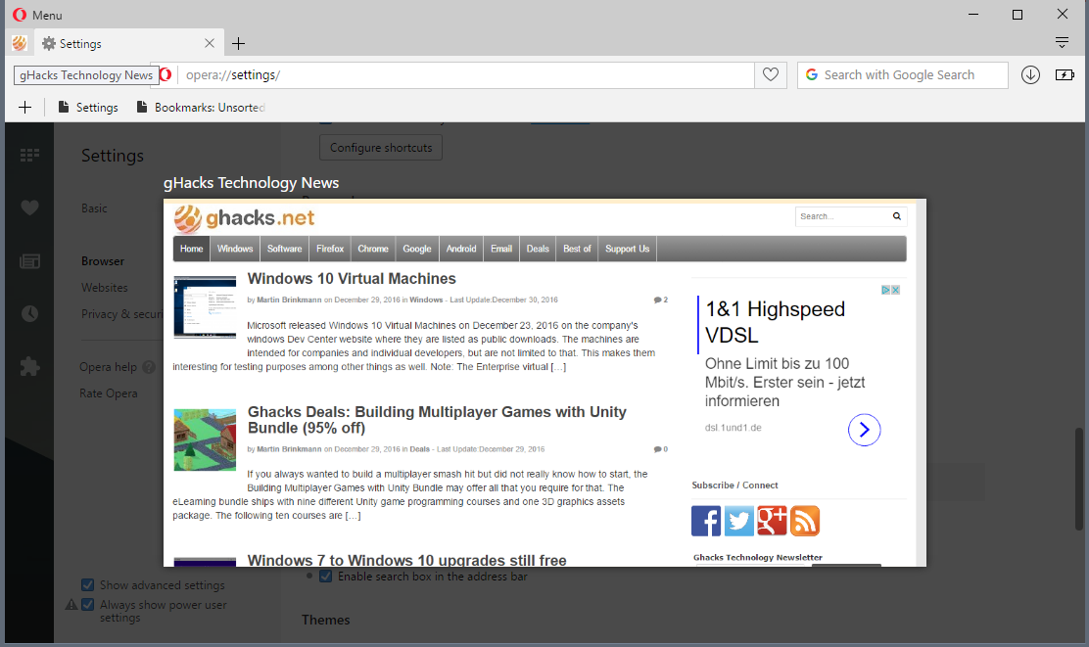The image size is (1089, 647).
Task: Select Google in ghacks nav bar
Action: [x=417, y=249]
